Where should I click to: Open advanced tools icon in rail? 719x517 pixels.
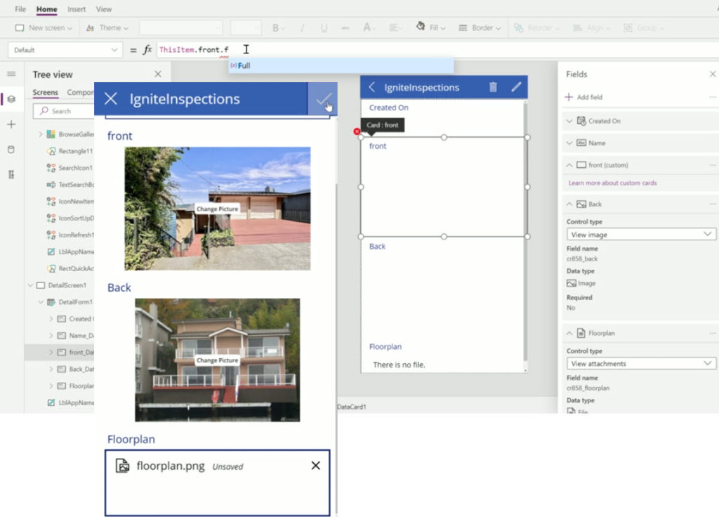point(11,174)
